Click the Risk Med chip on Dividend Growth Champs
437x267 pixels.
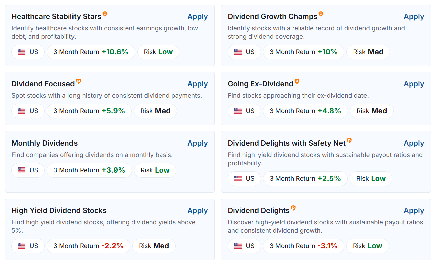pos(368,52)
